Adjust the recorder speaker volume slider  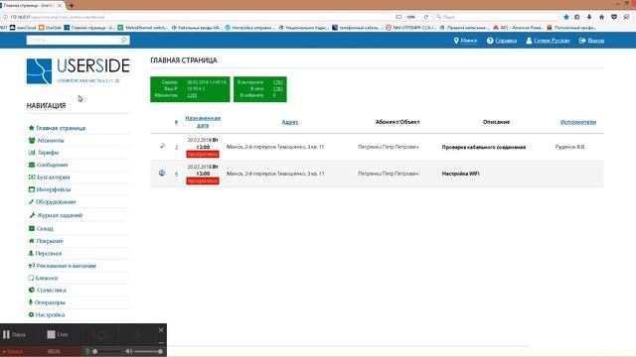148,351
